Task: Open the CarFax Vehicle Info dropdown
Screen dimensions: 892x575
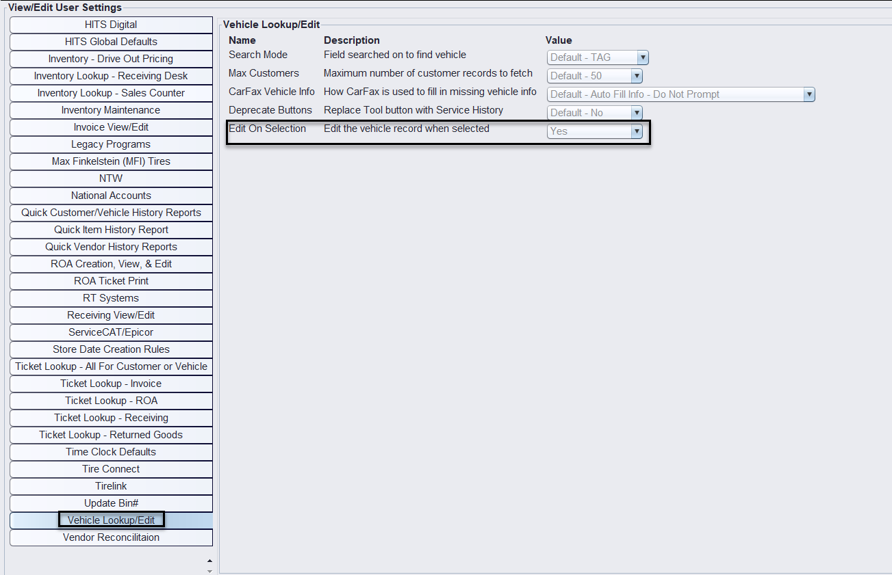Action: [x=808, y=95]
